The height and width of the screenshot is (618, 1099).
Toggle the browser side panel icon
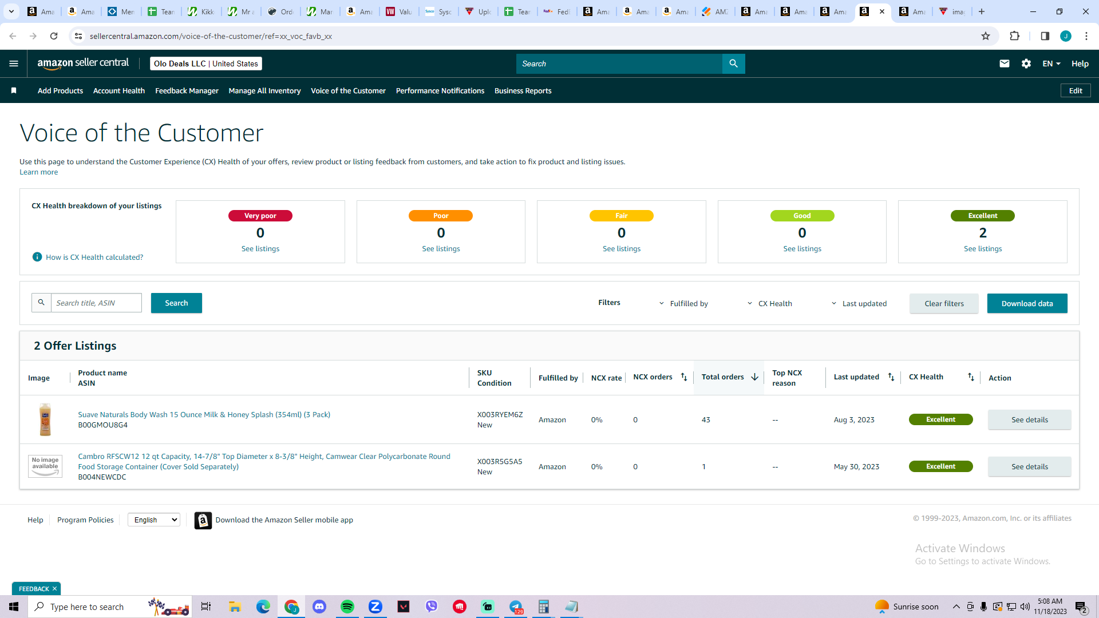click(1045, 36)
